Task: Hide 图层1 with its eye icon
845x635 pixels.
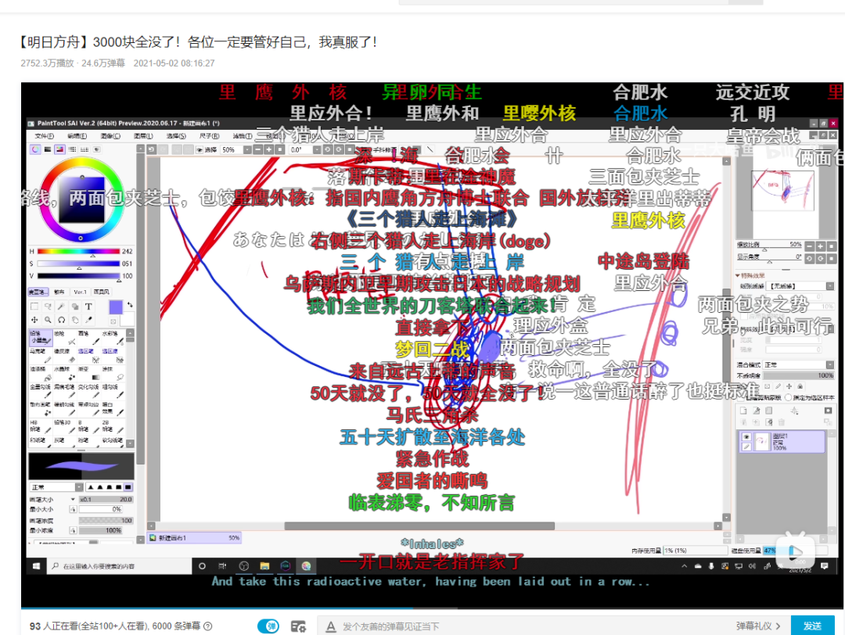Action: (x=746, y=437)
